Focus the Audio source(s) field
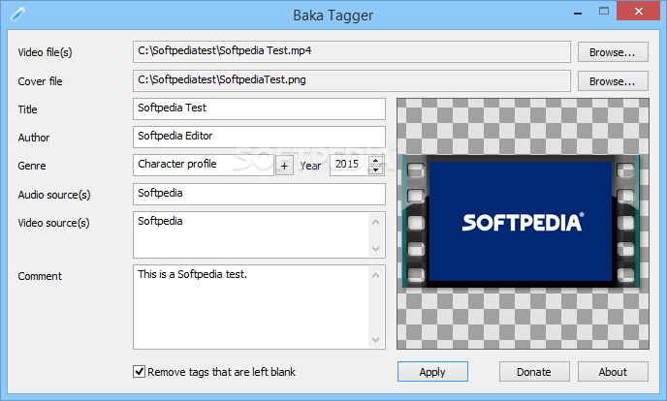Viewport: 667px width, 401px height. (x=259, y=194)
